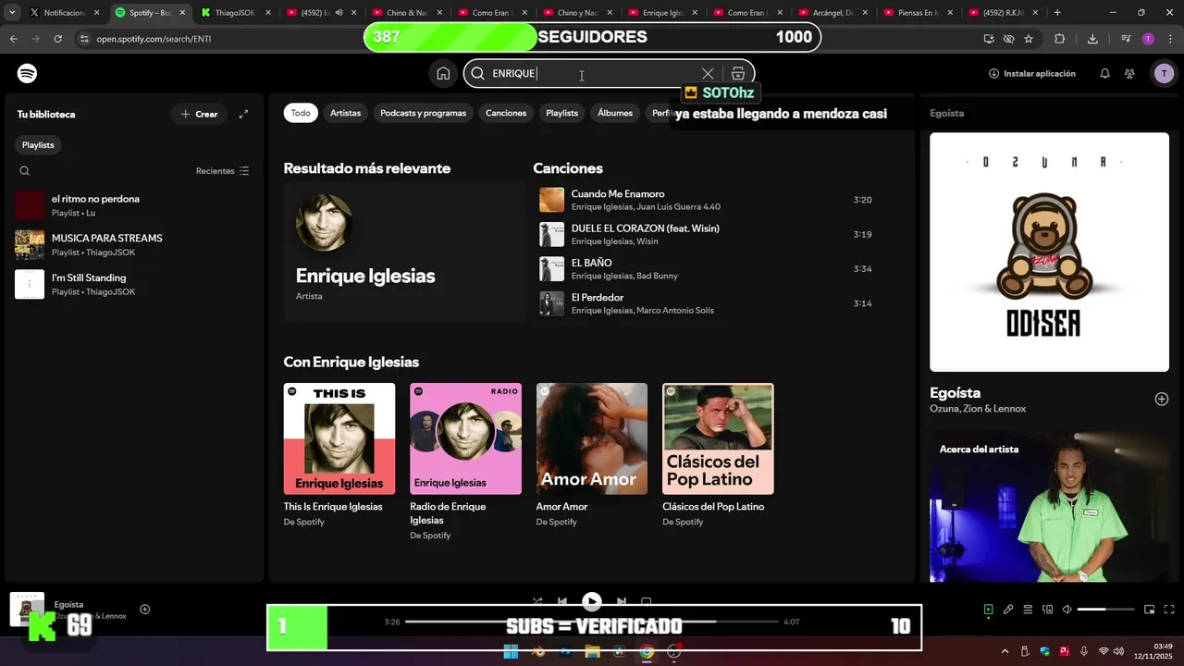Search within Tu biblioteca
The width and height of the screenshot is (1184, 666).
[25, 171]
